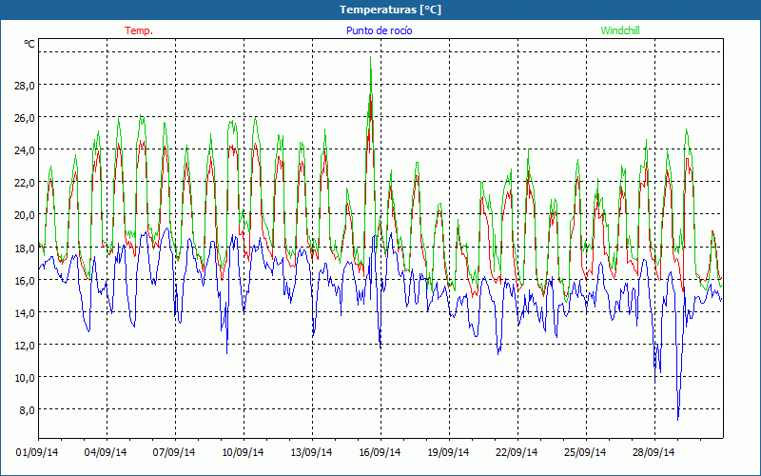
Task: Click the 16,0 y-axis value
Action: coord(25,281)
